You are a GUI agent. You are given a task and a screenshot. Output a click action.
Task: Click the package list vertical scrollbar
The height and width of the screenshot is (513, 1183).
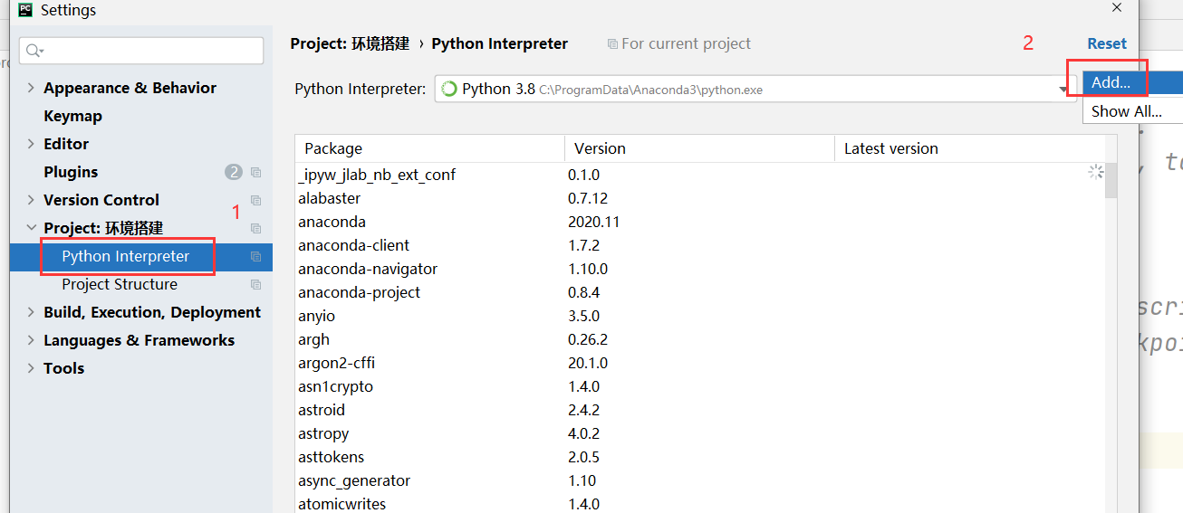tap(1111, 181)
